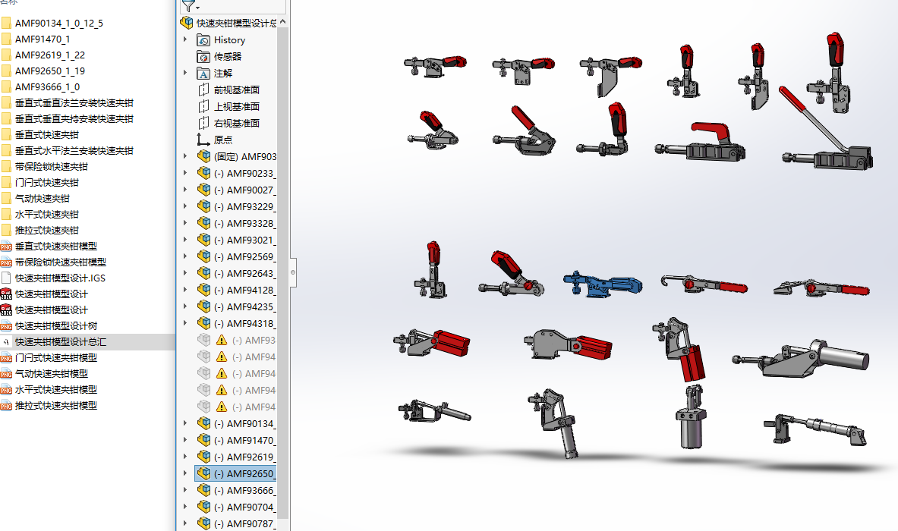Image resolution: width=898 pixels, height=531 pixels.
Task: Click the blue clamp model in viewport
Action: pos(603,285)
